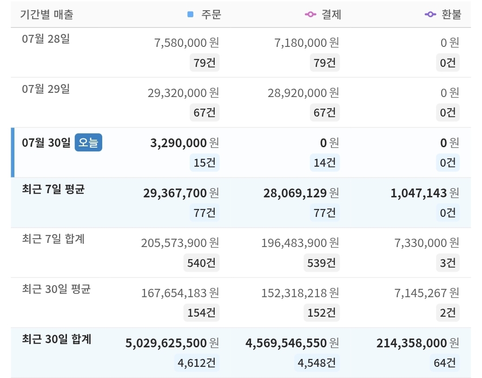Click the 3건 refund count in 최근 7일 합계

coord(448,263)
